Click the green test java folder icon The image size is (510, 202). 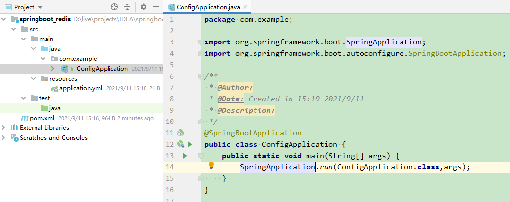pyautogui.click(x=44, y=108)
